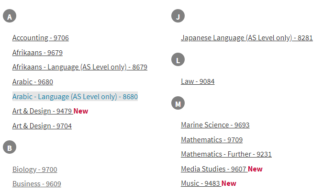The image size is (323, 193).
Task: Click the letter A section badge
Action: (x=10, y=16)
